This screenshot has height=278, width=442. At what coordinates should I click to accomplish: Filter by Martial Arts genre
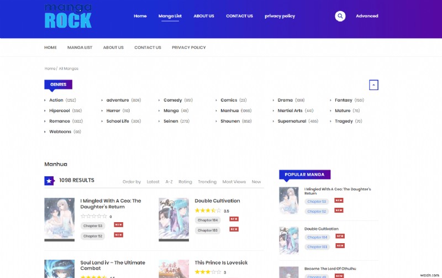tap(290, 111)
